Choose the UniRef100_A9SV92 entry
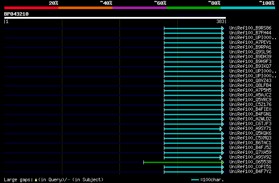This screenshot has width=279, height=183. click(250, 157)
